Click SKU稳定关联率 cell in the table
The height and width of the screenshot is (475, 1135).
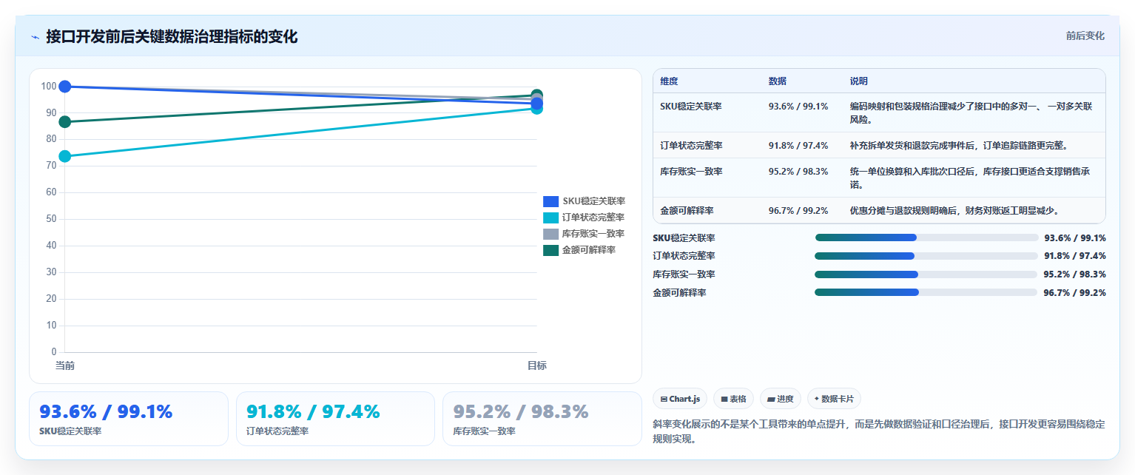[x=691, y=107]
